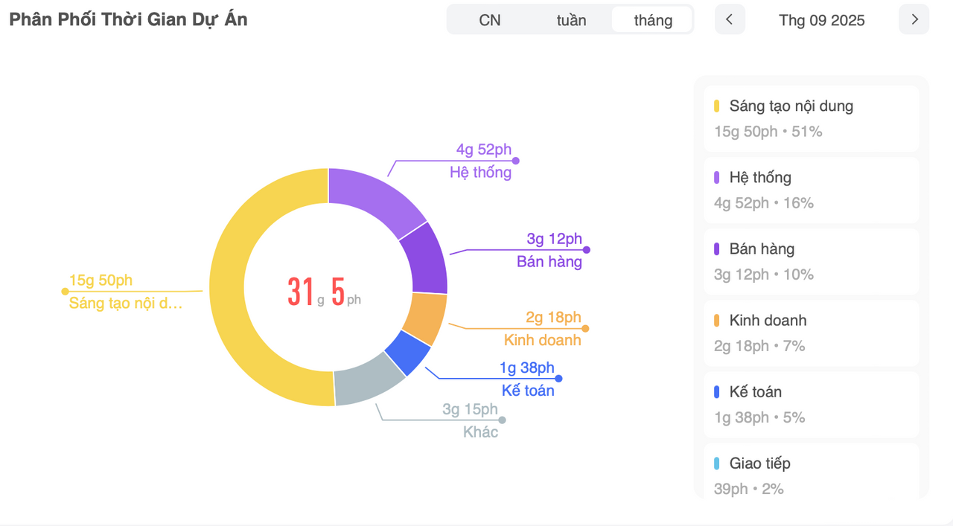Click the 31g 5ph total in donut center
This screenshot has width=953, height=526.
pyautogui.click(x=325, y=292)
